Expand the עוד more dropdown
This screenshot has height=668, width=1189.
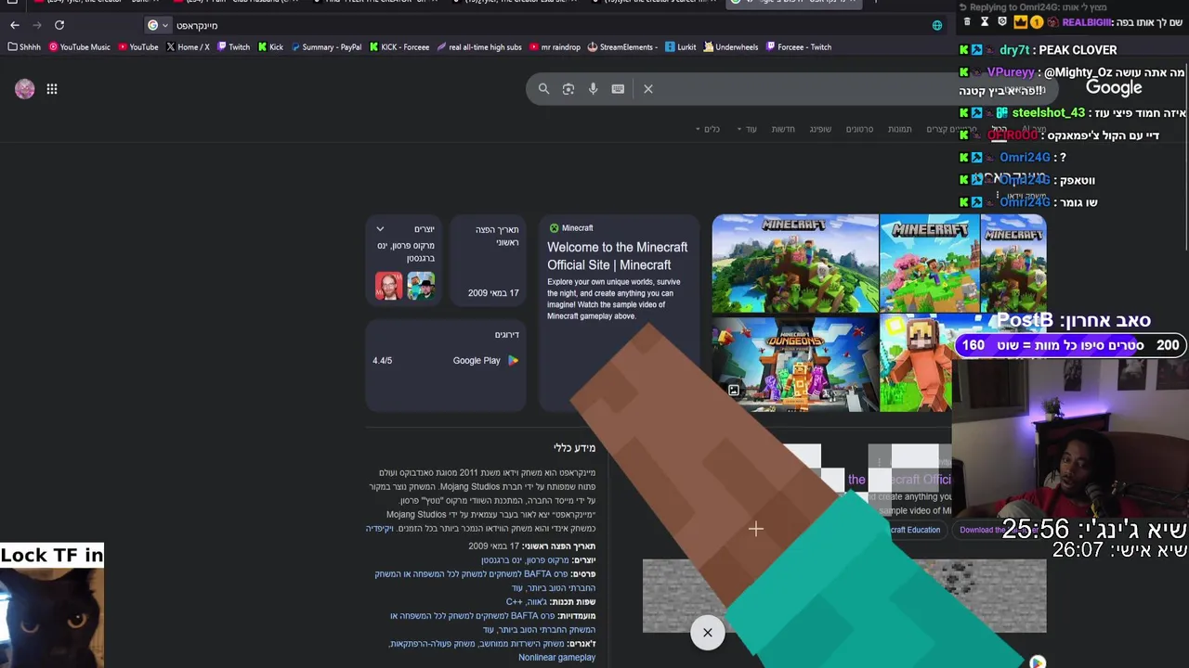pos(747,129)
